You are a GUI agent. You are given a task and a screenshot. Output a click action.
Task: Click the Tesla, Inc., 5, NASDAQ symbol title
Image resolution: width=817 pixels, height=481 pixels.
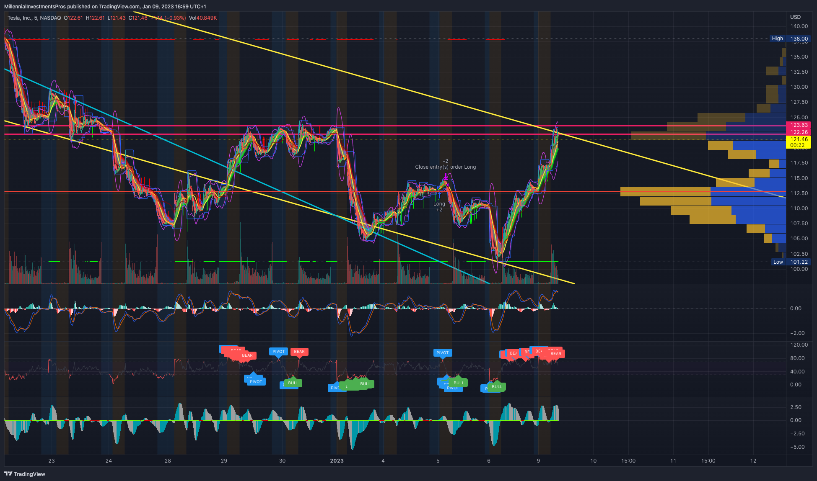[34, 18]
